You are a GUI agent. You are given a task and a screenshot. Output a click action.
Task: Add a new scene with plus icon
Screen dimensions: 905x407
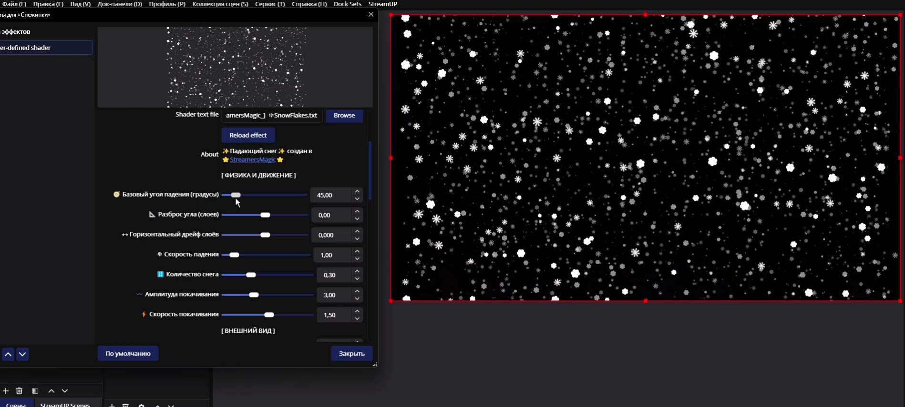pyautogui.click(x=6, y=391)
